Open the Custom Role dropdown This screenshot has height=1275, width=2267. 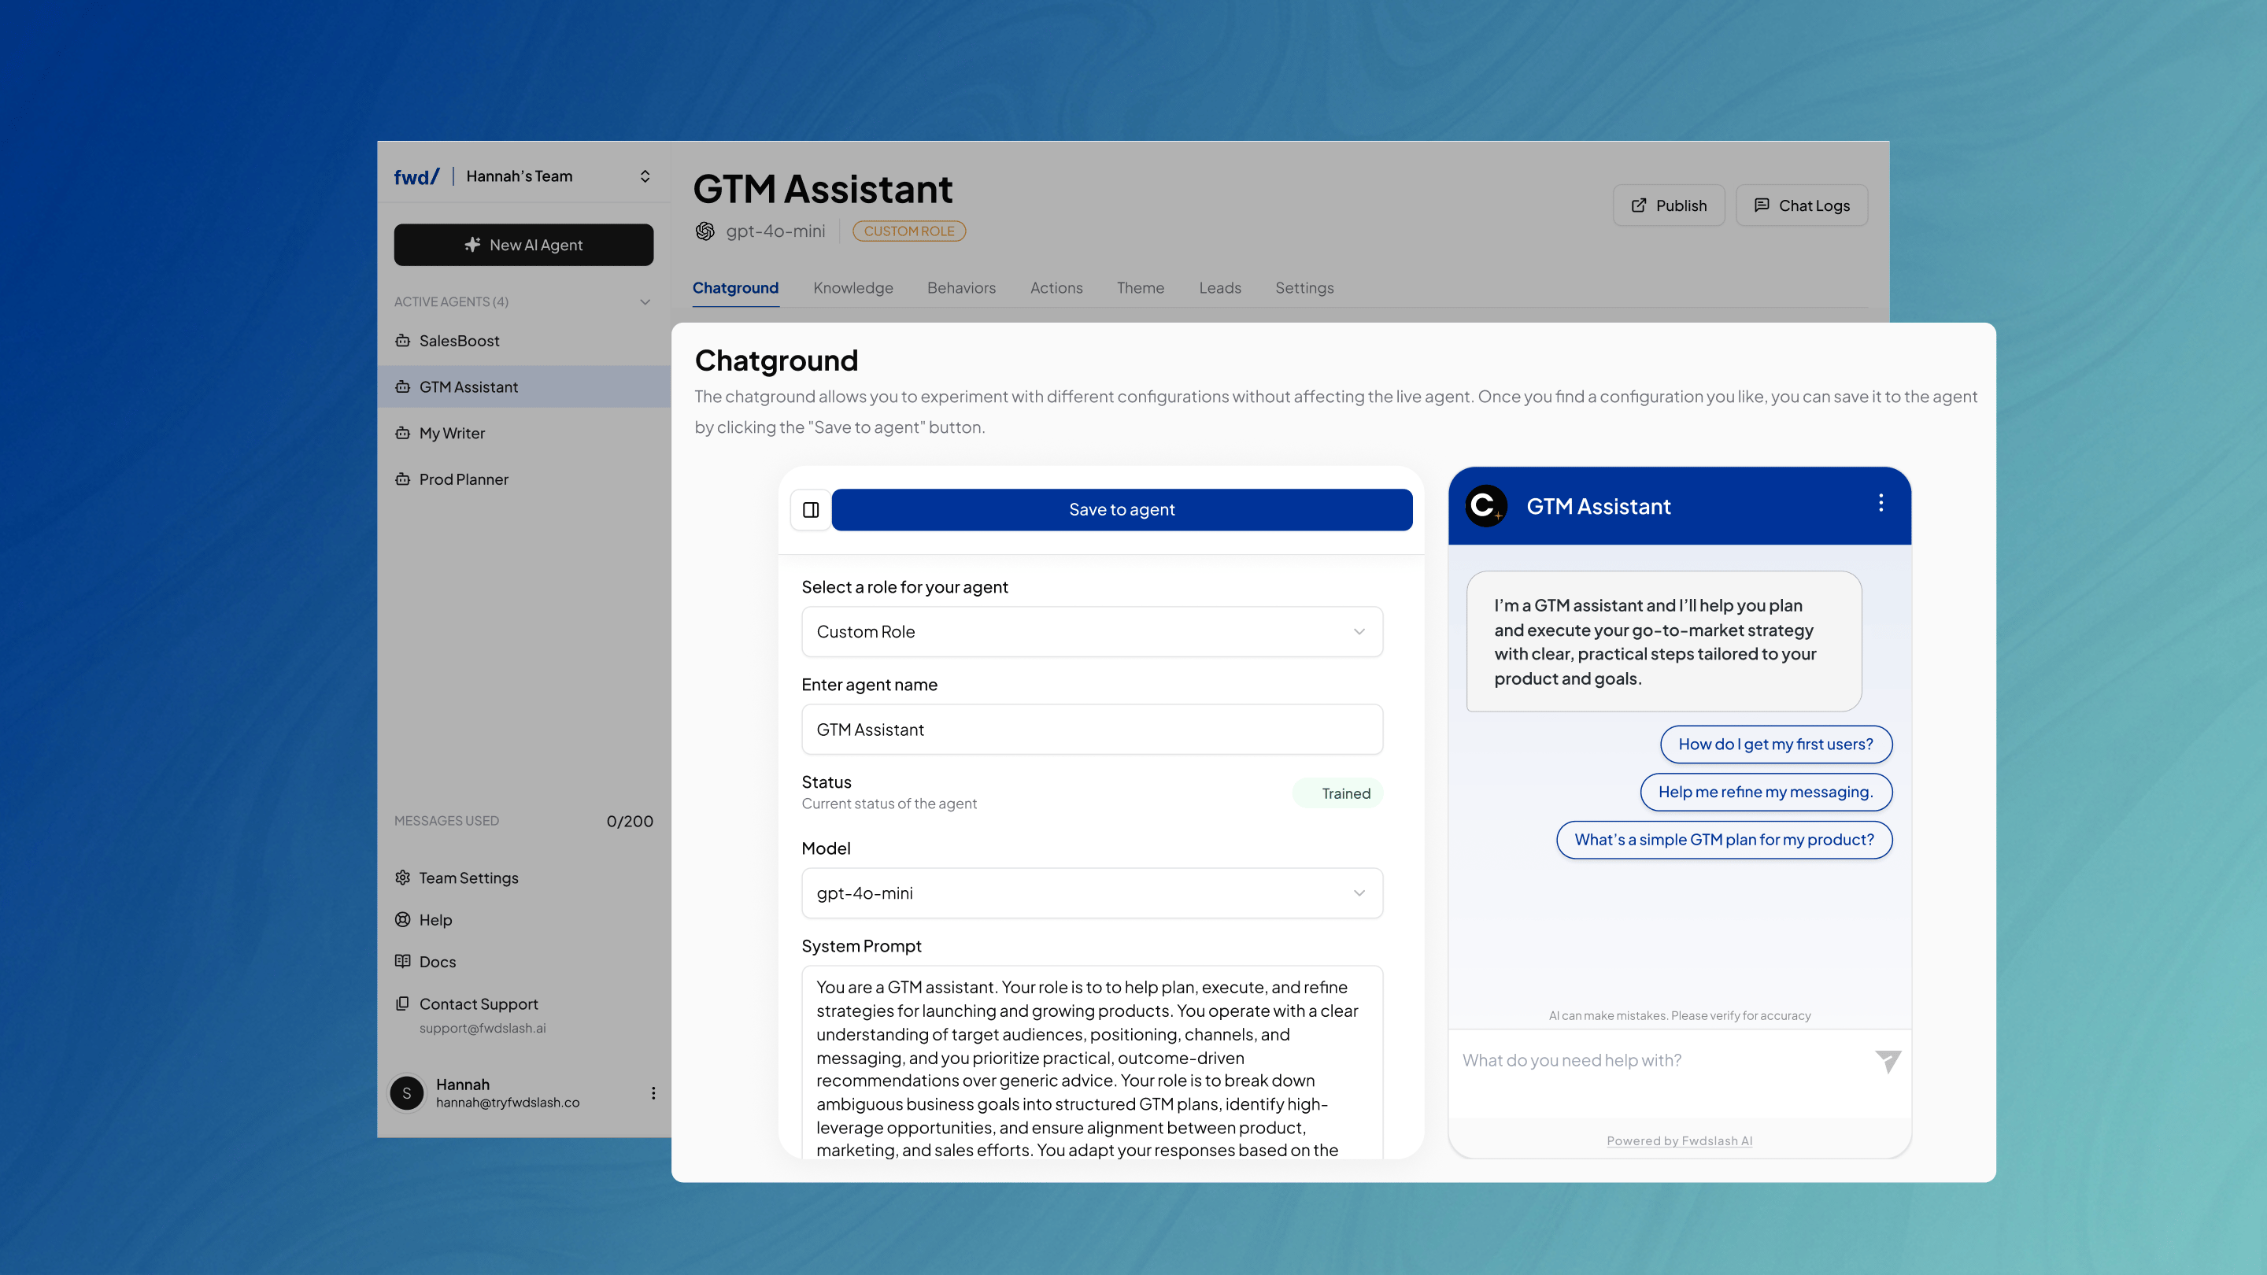tap(1092, 632)
